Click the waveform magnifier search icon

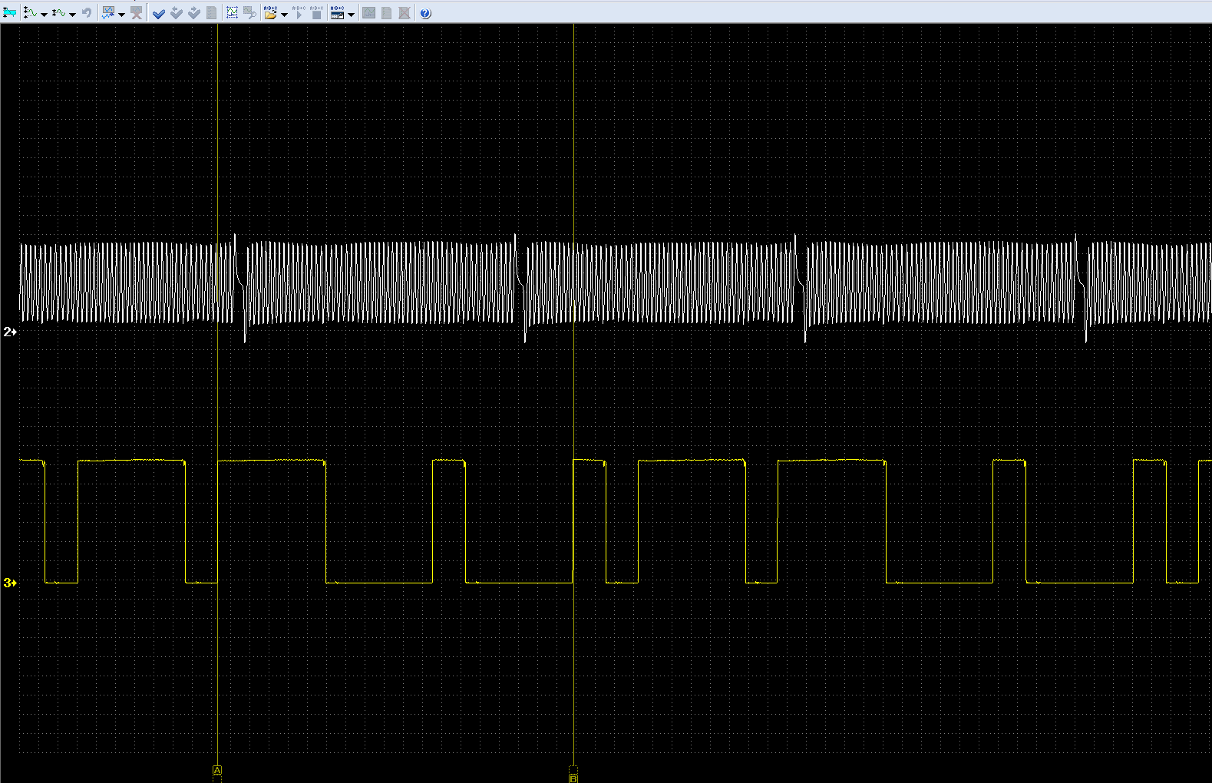[249, 13]
